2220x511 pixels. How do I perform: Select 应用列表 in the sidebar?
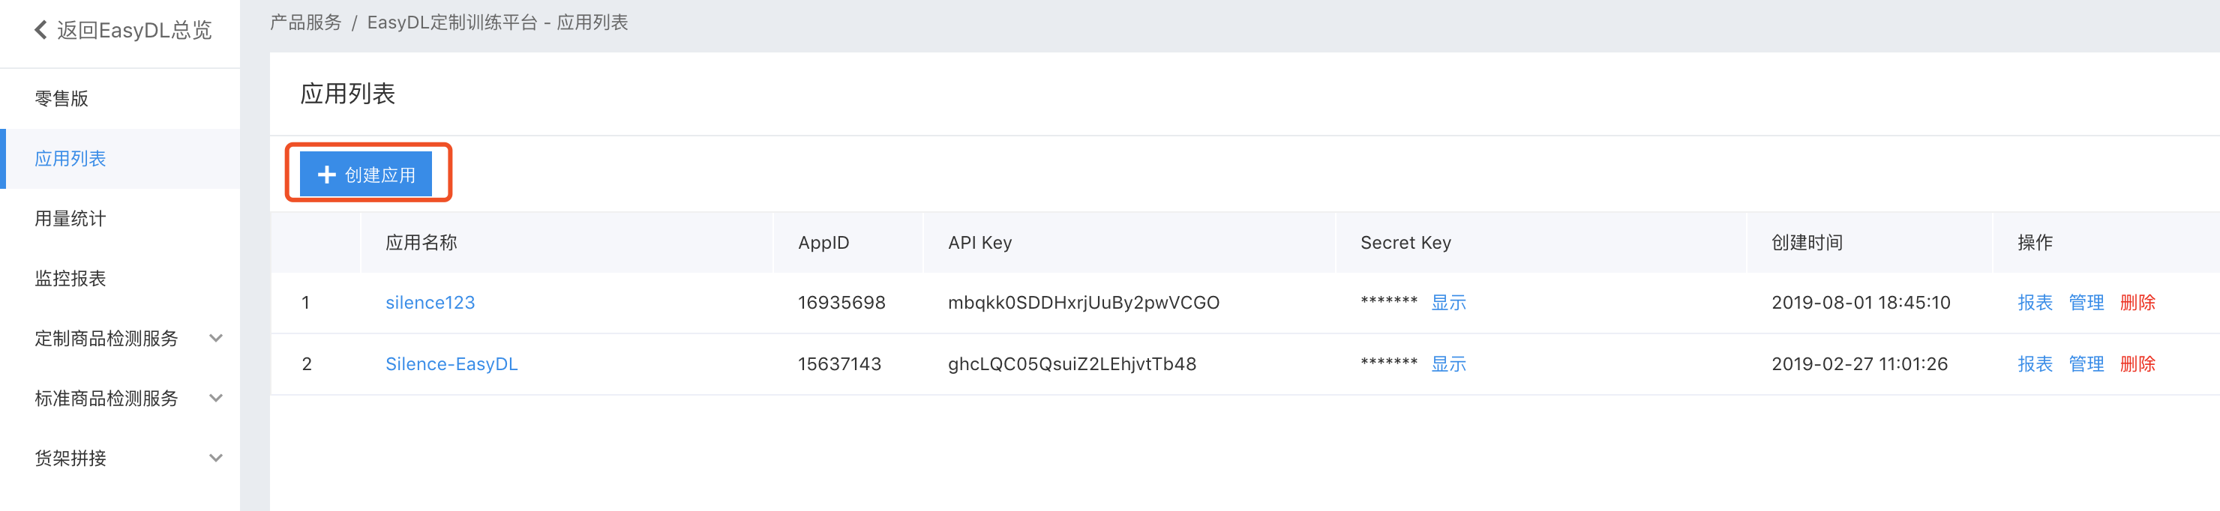point(70,158)
